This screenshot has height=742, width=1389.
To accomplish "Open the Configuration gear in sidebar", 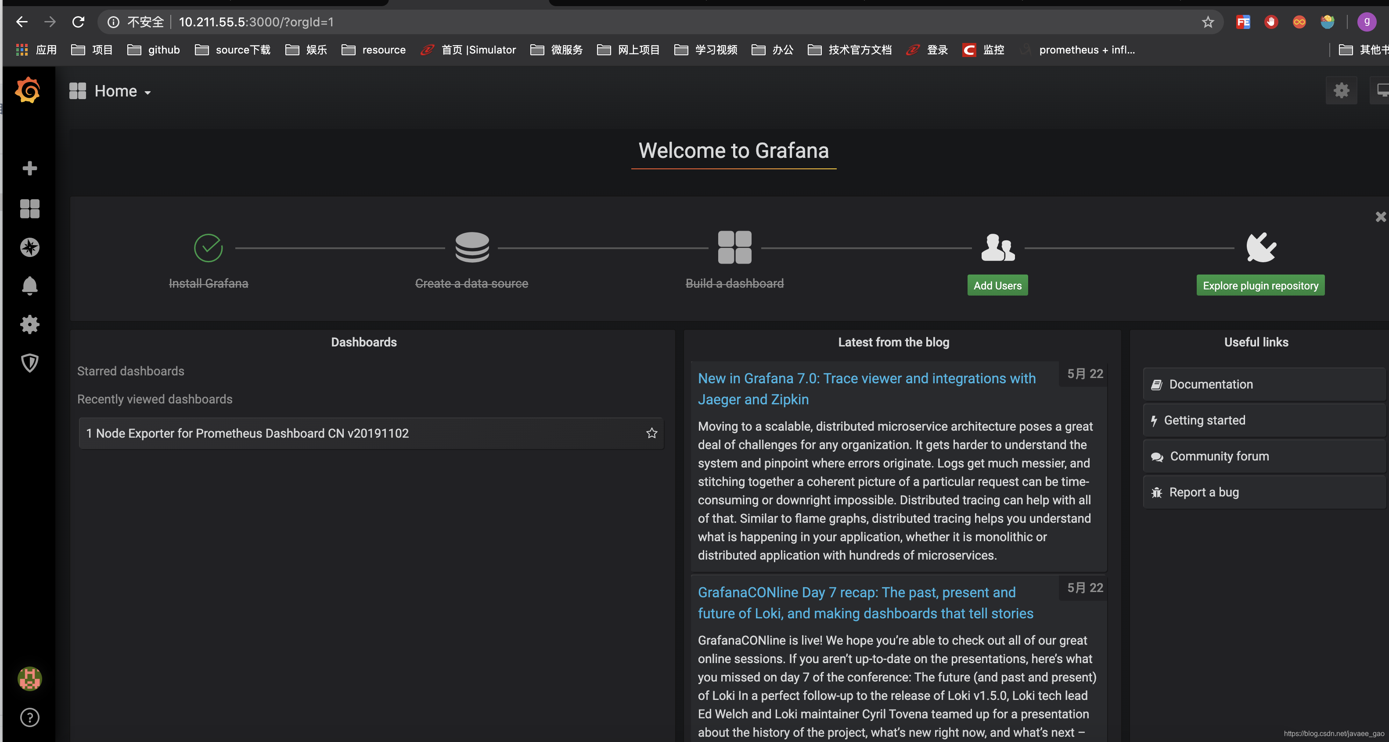I will 30,324.
